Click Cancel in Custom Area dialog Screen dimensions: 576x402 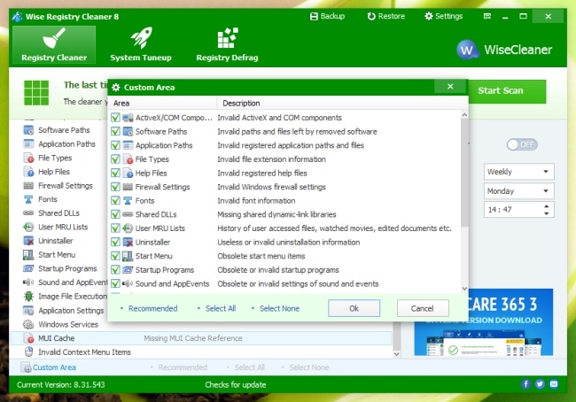tap(423, 308)
